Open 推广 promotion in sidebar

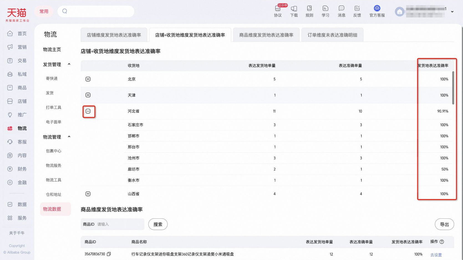(x=17, y=115)
